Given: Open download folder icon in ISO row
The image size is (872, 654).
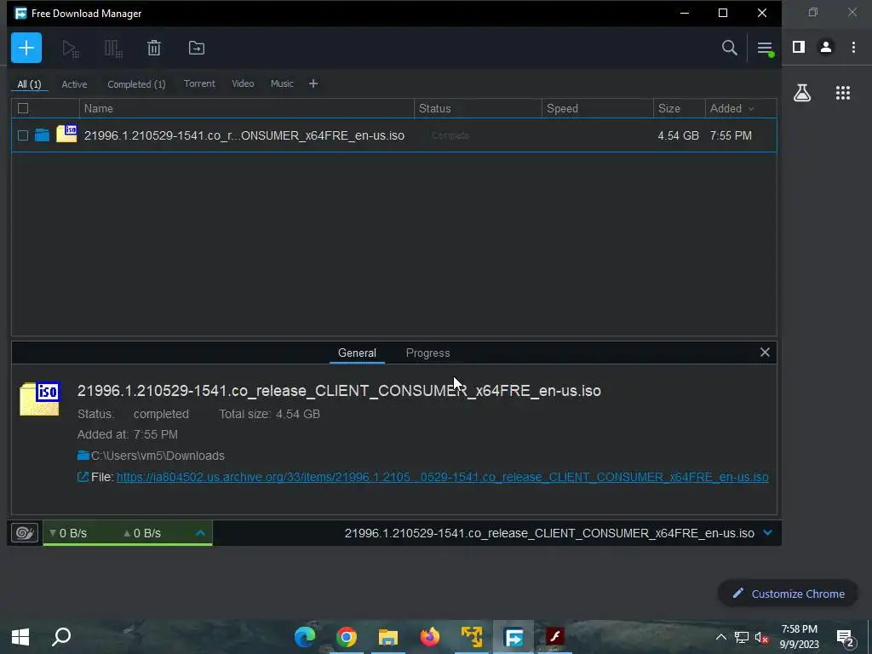Looking at the screenshot, I should click(x=43, y=135).
